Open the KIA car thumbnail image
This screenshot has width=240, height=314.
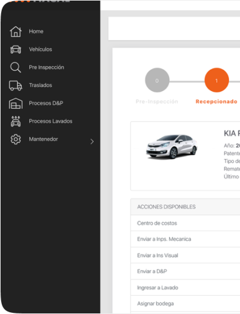[x=172, y=146]
